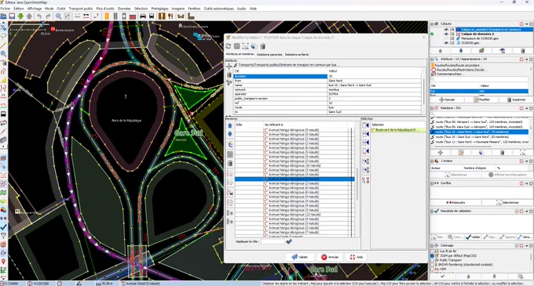The image size is (534, 286).
Task: Click the fork and knife restaurant preset icon
Action: pyautogui.click(x=170, y=16)
